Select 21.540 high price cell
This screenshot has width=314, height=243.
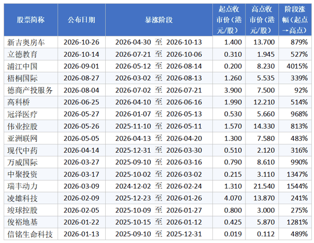coord(264,186)
